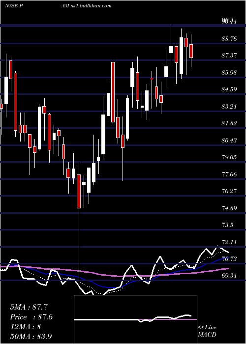Click the 77.66 price axis label
This screenshot has height=344, width=246.
pos(230,174)
